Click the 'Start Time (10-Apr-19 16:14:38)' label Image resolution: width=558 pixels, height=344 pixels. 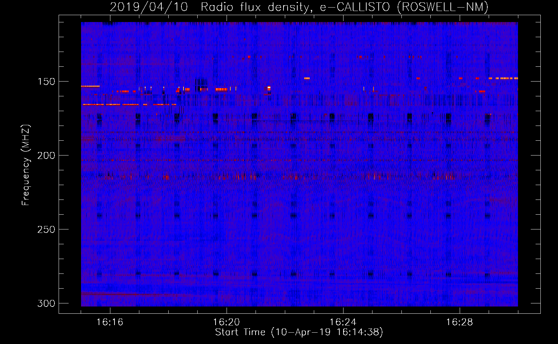point(299,332)
